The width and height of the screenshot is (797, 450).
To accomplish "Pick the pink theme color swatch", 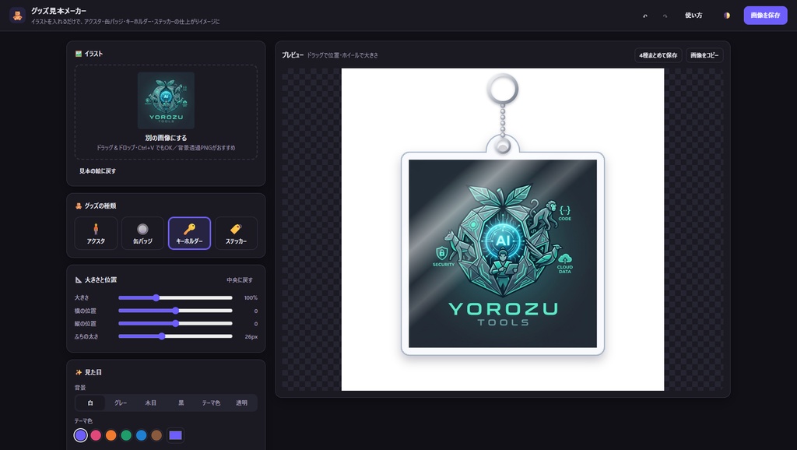I will point(96,435).
